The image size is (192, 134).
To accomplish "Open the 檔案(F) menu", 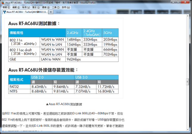I will [x=6, y=7].
